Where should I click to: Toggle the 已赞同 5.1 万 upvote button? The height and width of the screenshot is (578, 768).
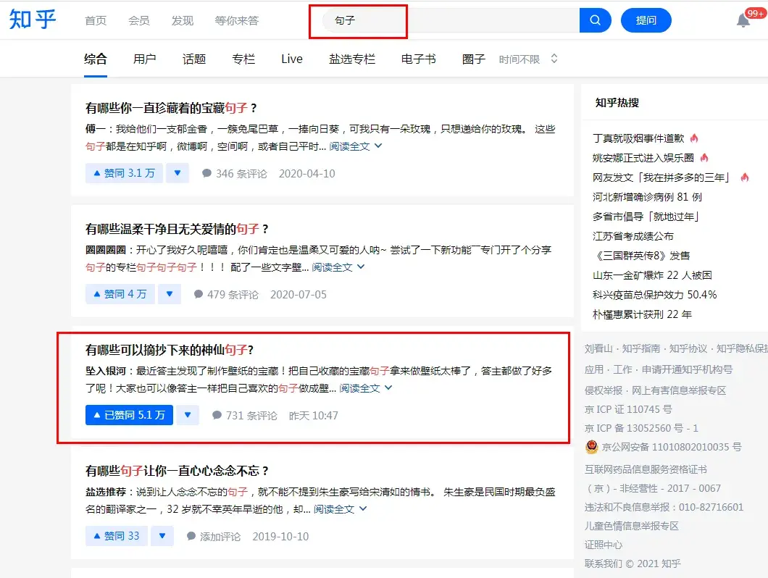pos(129,415)
